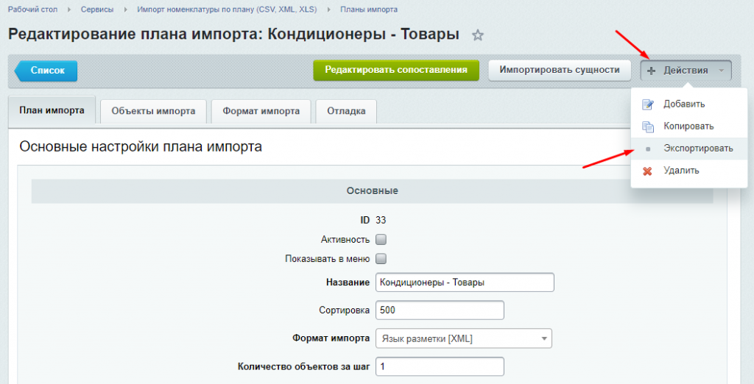Go to Рабочий стол breadcrumb
Viewport: 754px width, 384px height.
tap(32, 9)
